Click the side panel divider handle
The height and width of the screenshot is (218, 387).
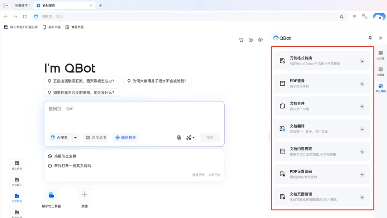[269, 137]
